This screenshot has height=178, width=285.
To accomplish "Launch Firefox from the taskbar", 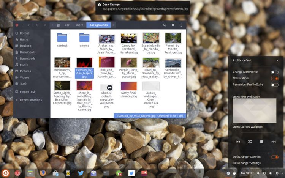I will coord(43,173).
